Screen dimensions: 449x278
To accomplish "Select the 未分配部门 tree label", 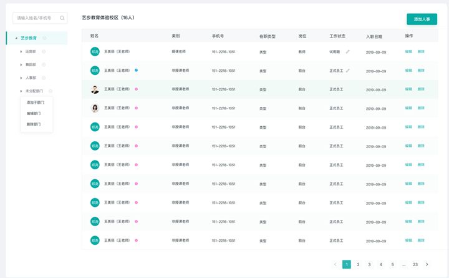I will (34, 91).
